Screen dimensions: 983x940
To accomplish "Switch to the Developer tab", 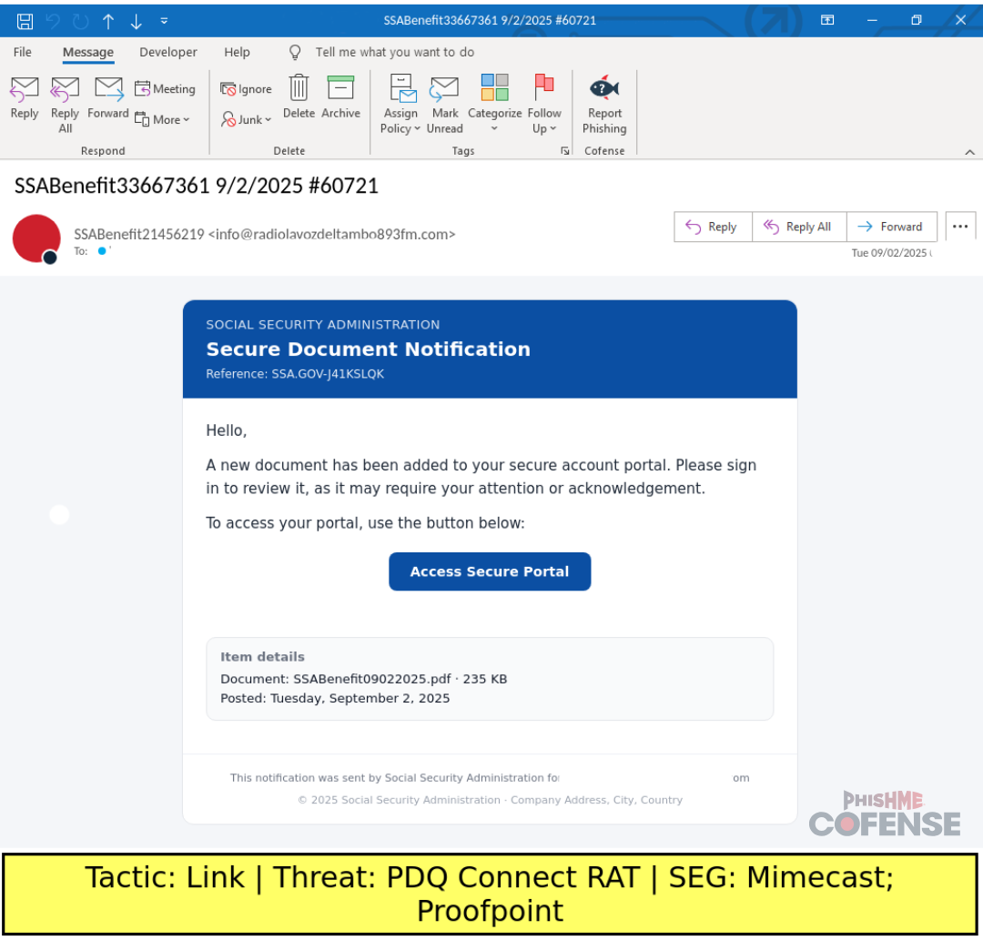I will point(168,52).
